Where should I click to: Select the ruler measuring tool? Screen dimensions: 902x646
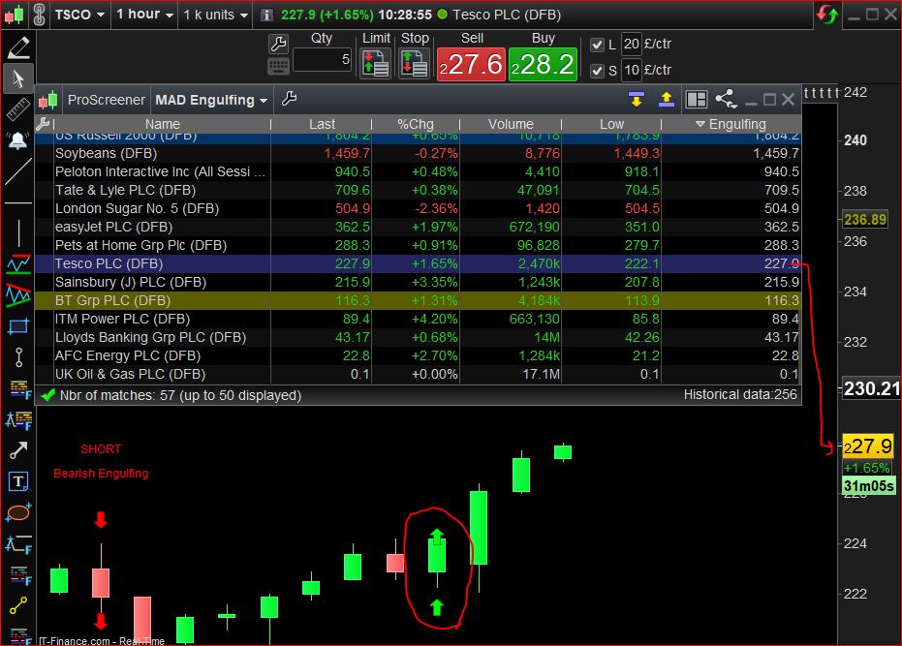[x=18, y=109]
